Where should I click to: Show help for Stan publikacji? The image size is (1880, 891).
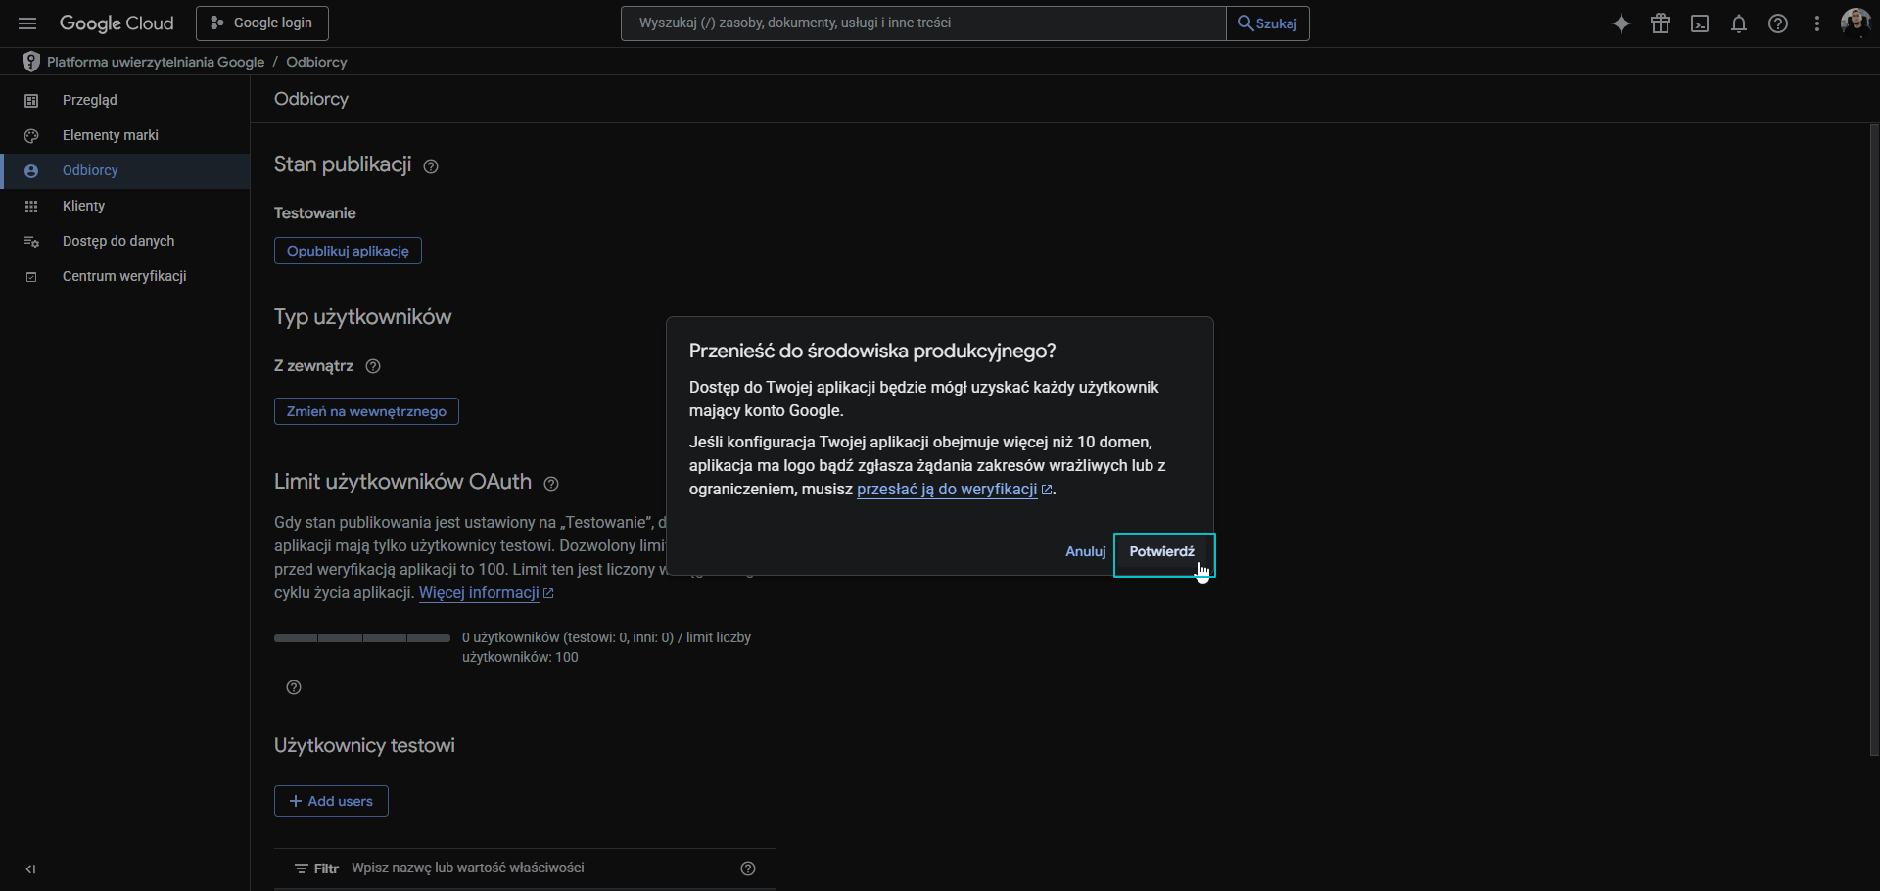coord(431,166)
